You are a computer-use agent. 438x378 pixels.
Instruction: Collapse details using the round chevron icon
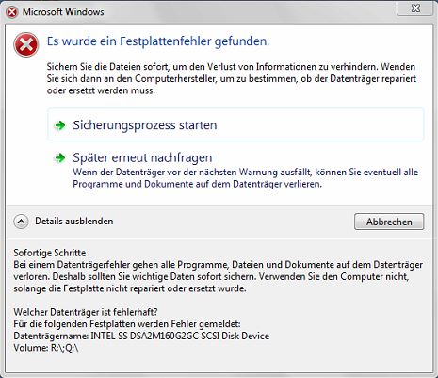tap(21, 222)
